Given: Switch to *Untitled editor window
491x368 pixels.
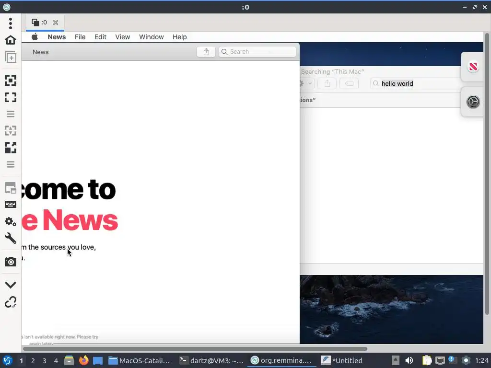Looking at the screenshot, I should (x=342, y=360).
